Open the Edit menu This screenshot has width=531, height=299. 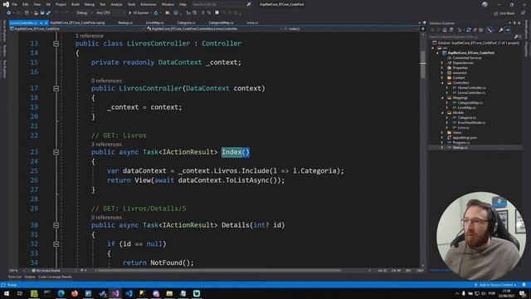point(26,4)
